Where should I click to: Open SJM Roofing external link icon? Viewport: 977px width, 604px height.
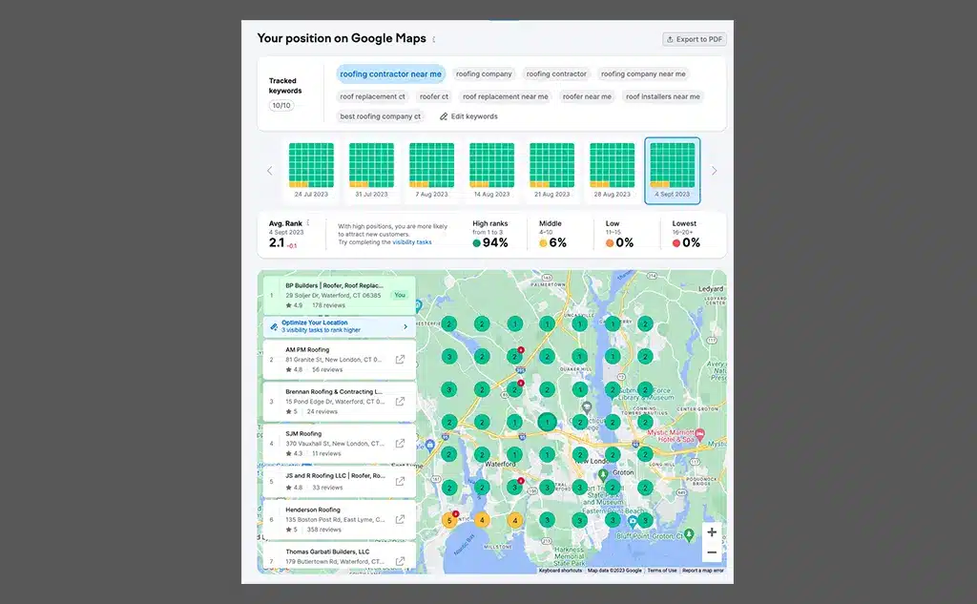click(x=400, y=443)
